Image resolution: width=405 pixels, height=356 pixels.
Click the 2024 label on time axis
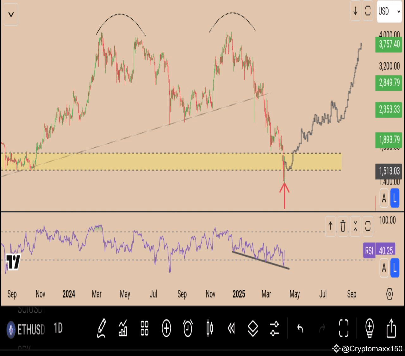69,294
